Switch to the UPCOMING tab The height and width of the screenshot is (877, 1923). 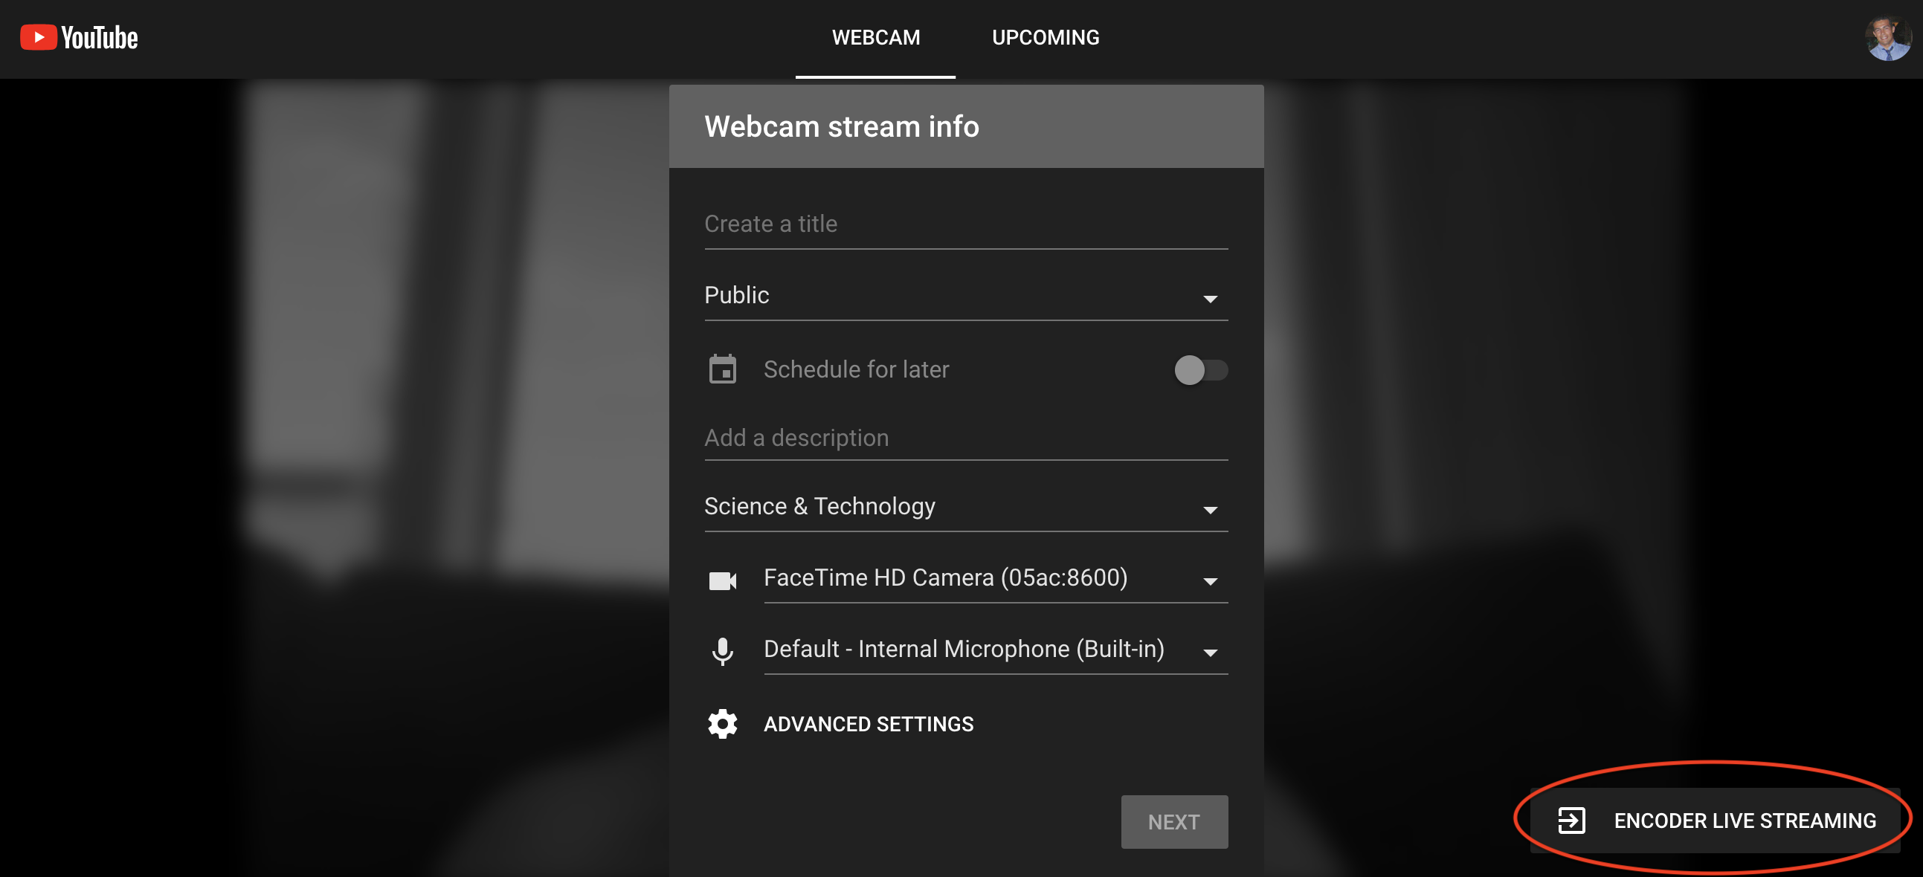point(1045,37)
